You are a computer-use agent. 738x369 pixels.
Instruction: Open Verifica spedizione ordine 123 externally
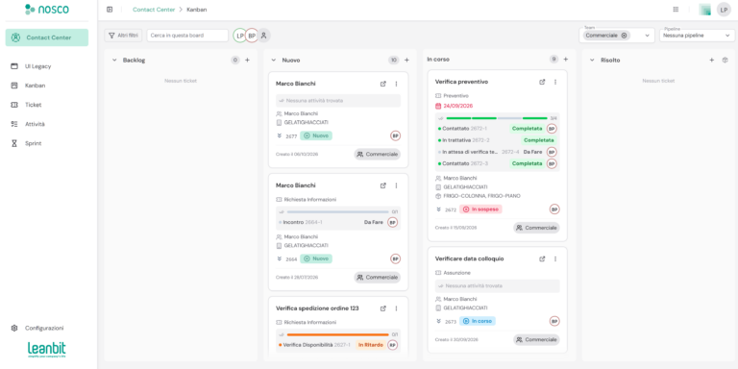click(383, 308)
